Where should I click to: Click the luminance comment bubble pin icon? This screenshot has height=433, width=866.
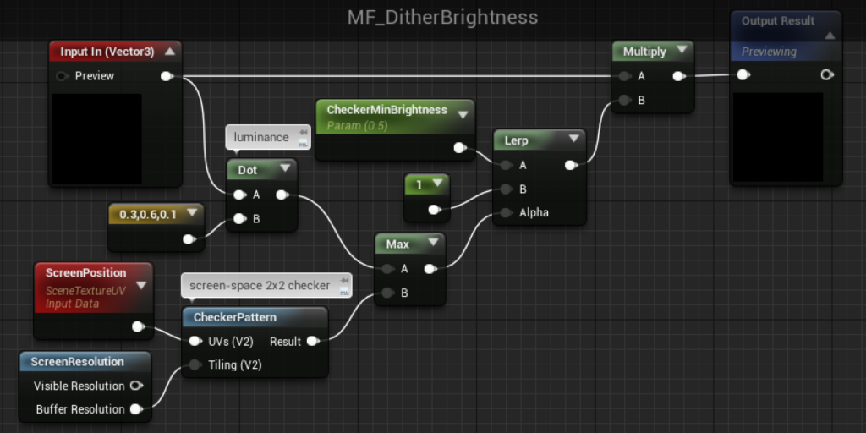coord(303,133)
